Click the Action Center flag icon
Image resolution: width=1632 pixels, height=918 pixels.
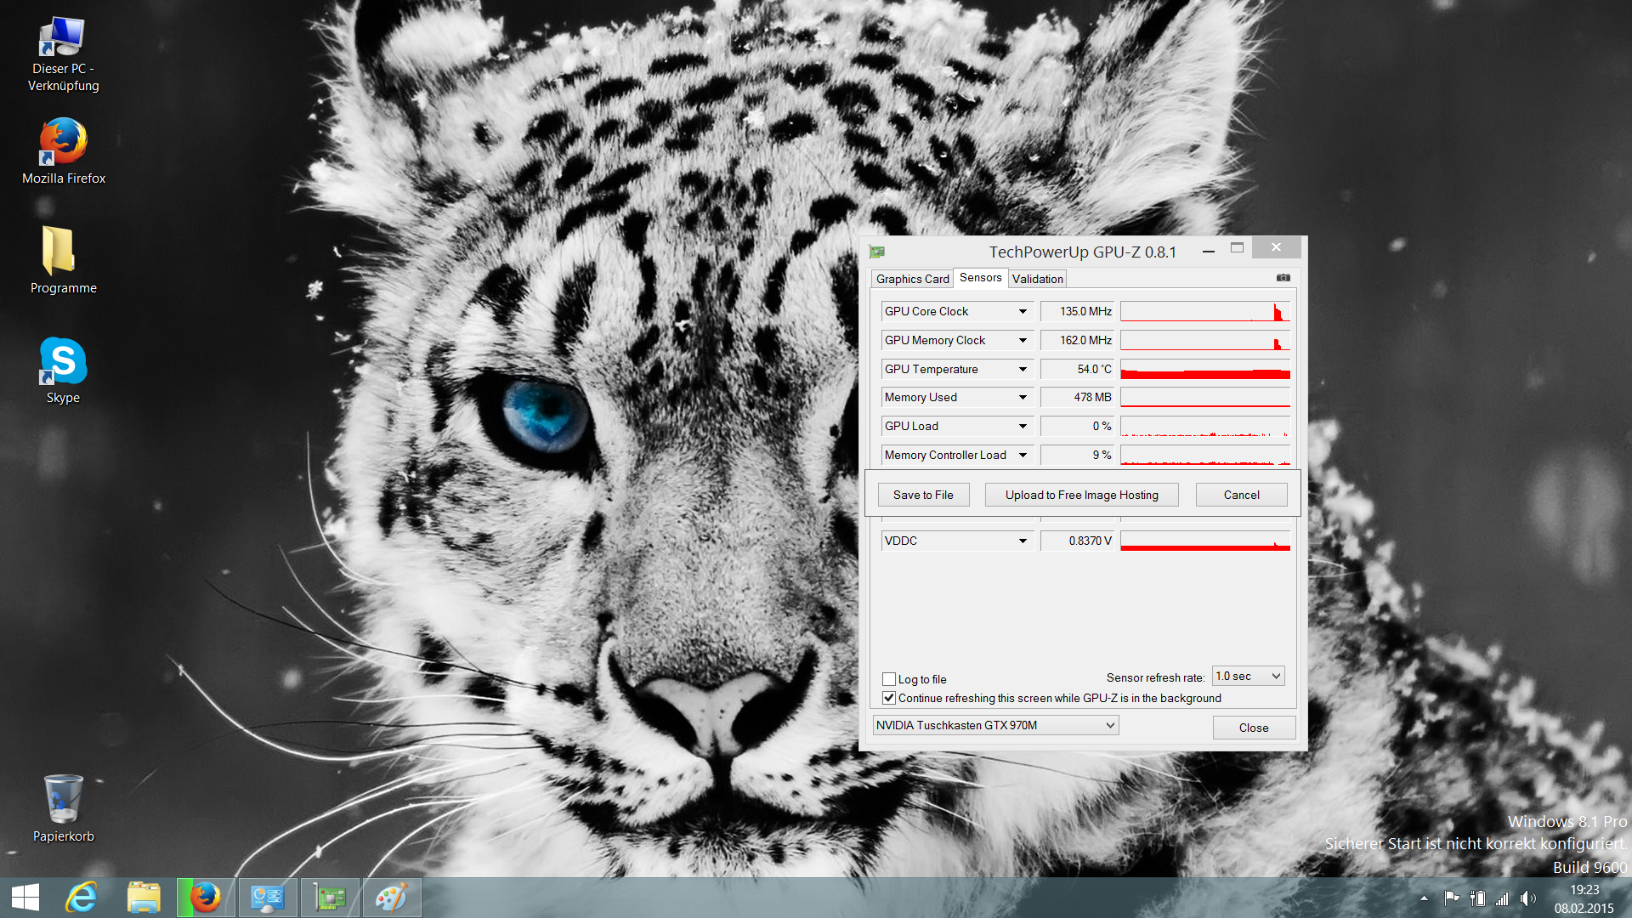1452,898
